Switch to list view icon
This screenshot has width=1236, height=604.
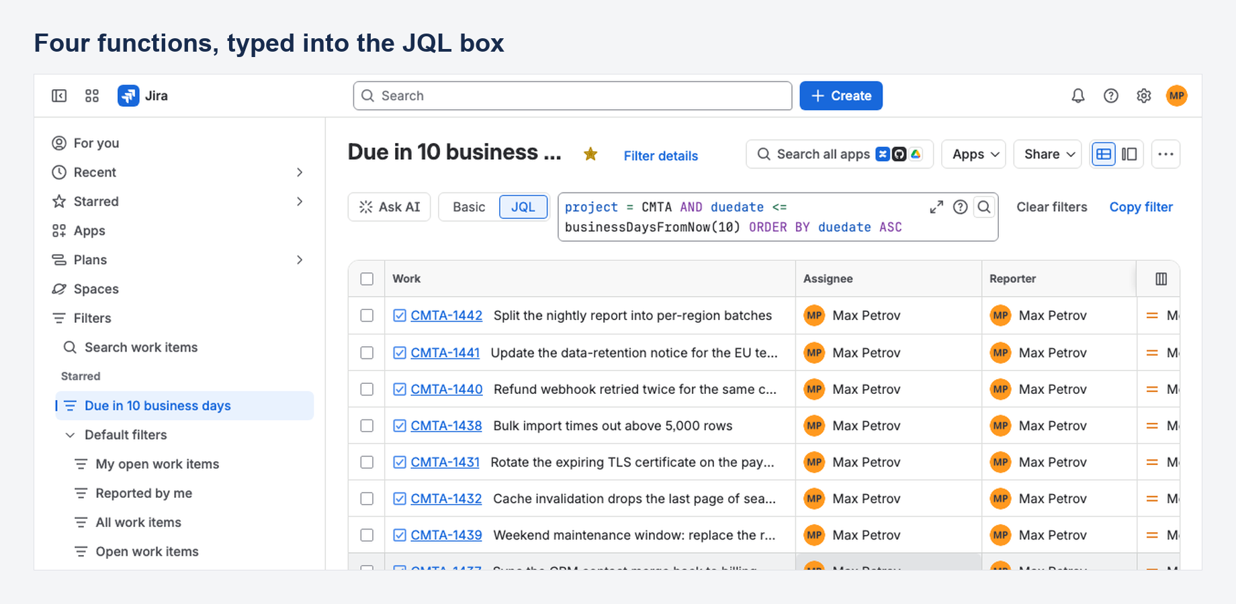(x=1104, y=154)
